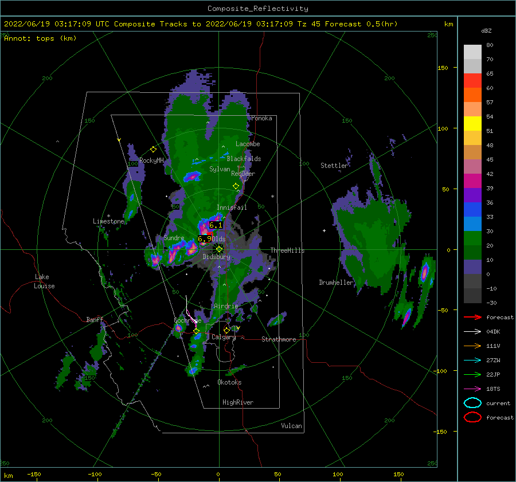Click the RedDeer map label
The height and width of the screenshot is (482, 516).
pos(243,174)
